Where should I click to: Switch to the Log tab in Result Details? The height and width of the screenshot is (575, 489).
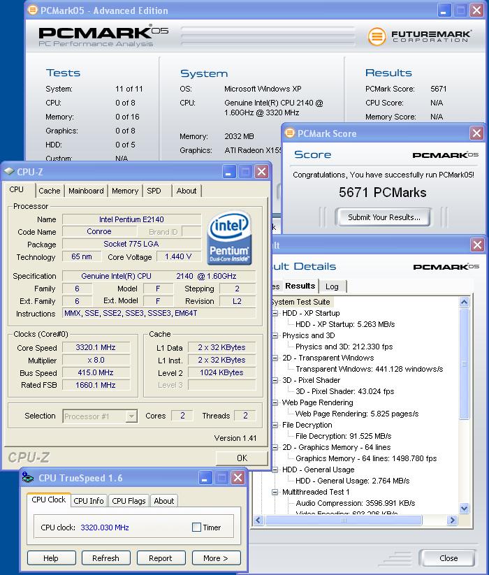click(332, 286)
